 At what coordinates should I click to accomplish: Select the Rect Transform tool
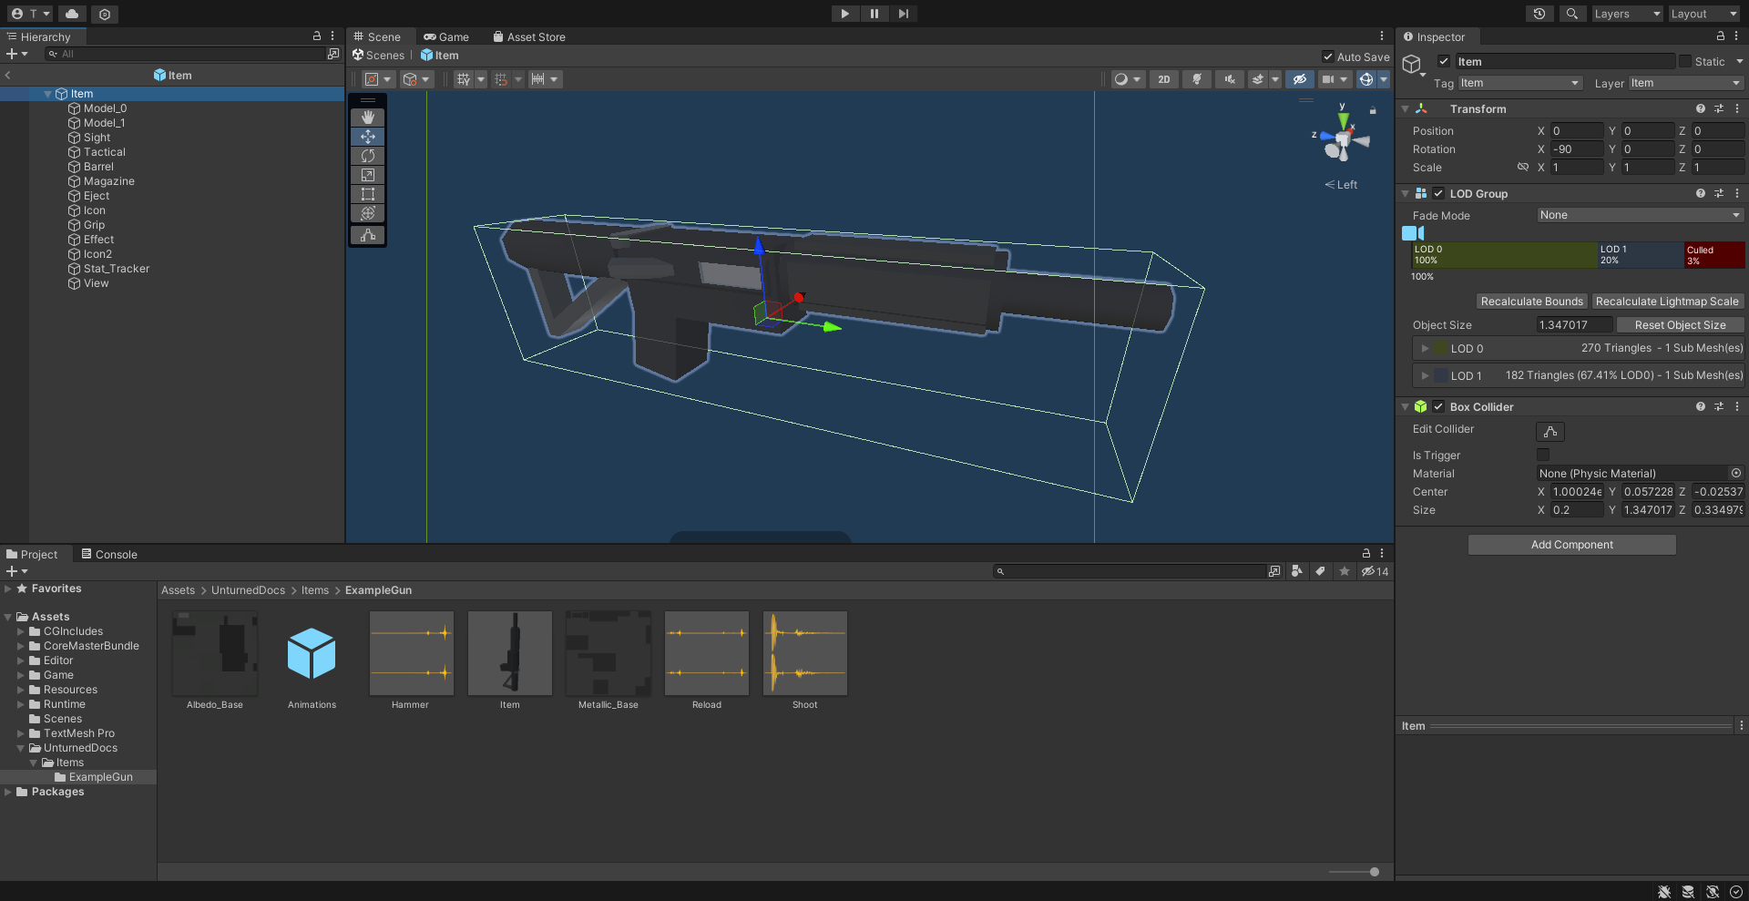click(x=367, y=194)
